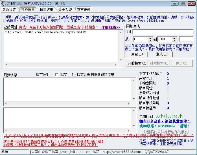The width and height of the screenshot is (197, 155).
Task: Decrease the 从 start value spinner
Action: click(150, 40)
